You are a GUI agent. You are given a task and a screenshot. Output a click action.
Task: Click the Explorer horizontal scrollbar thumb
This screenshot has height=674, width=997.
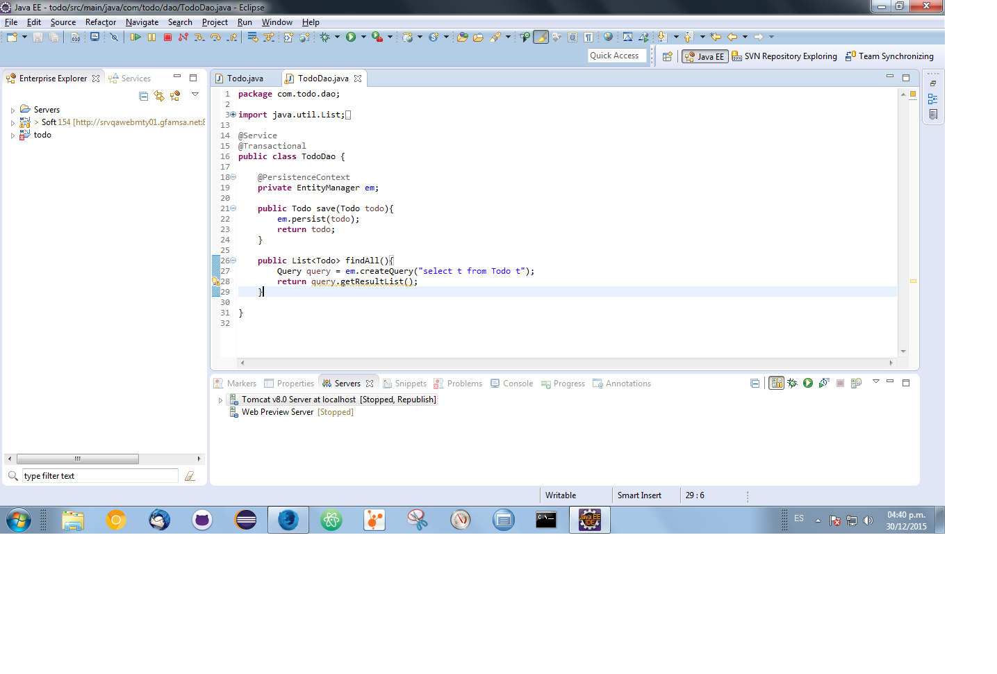pyautogui.click(x=78, y=459)
